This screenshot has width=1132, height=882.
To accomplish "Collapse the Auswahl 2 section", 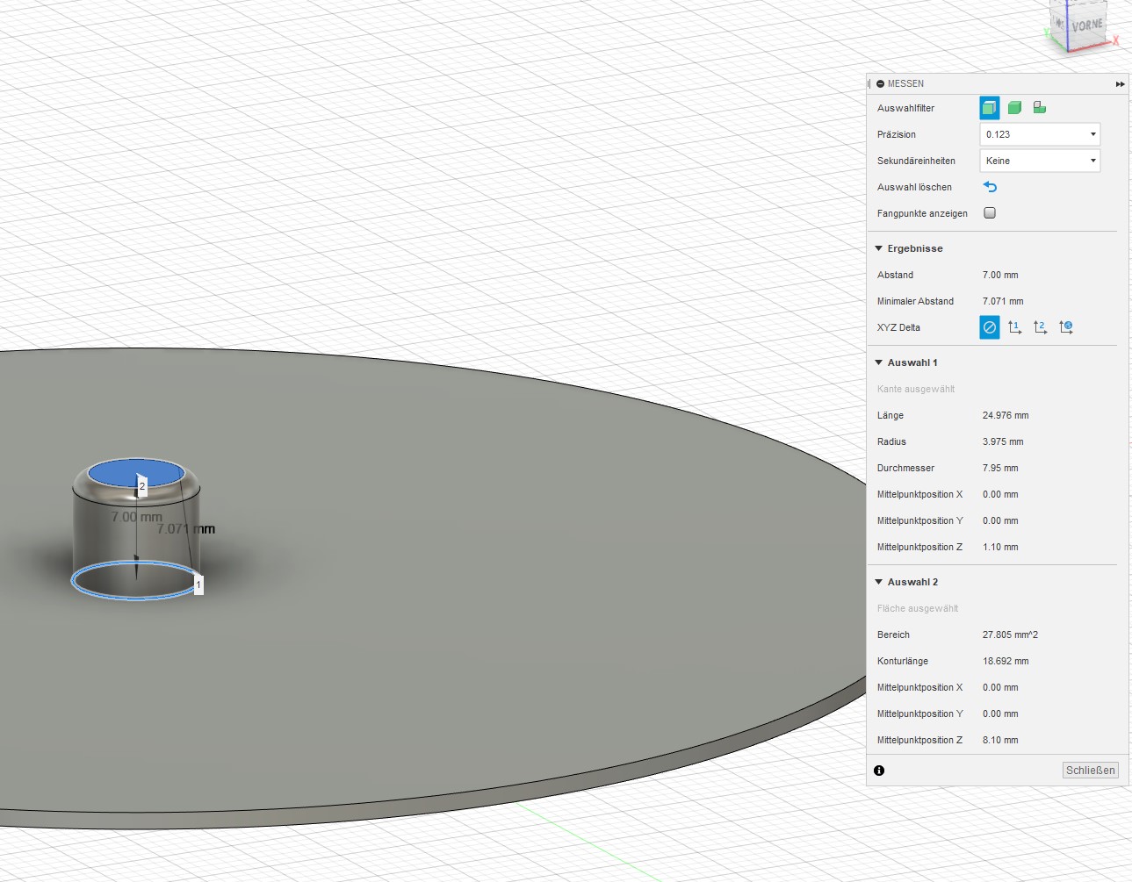I will click(877, 582).
